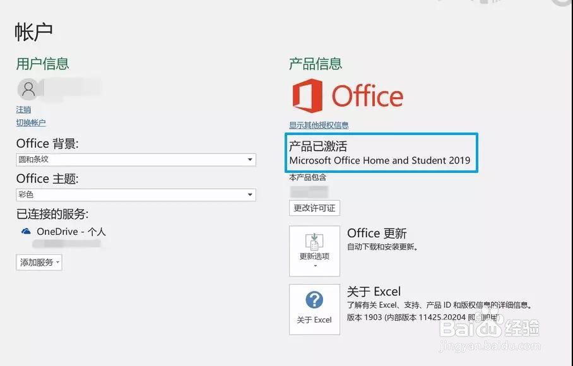
Task: Click the 自动下载和安装更新 text
Action: click(382, 247)
